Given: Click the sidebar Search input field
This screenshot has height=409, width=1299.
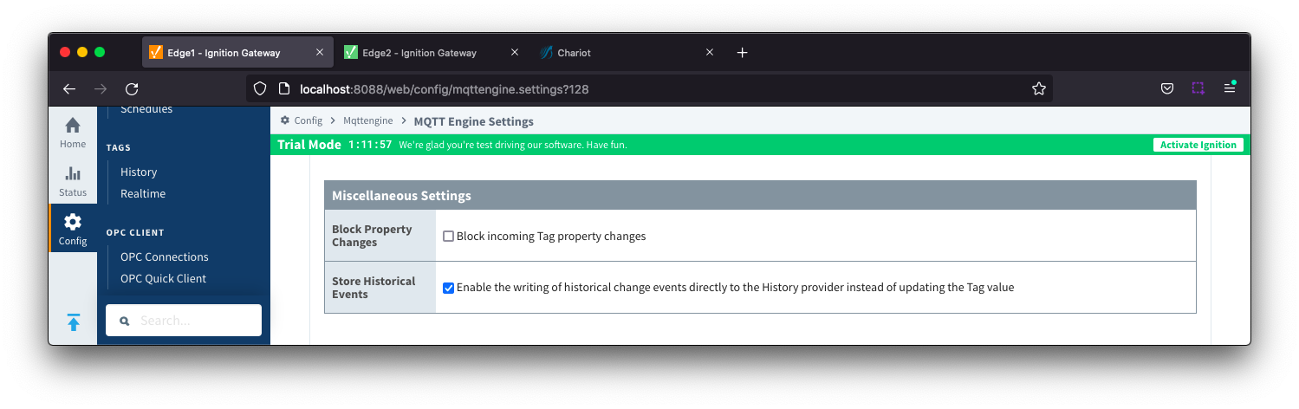Looking at the screenshot, I should pyautogui.click(x=184, y=321).
